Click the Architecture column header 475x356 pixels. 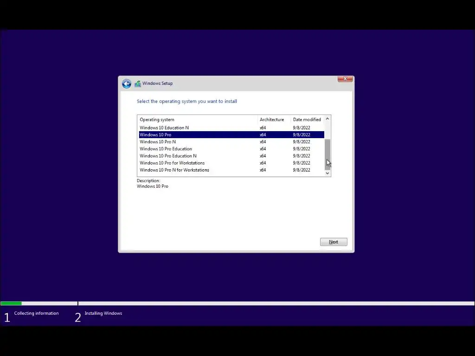point(274,120)
